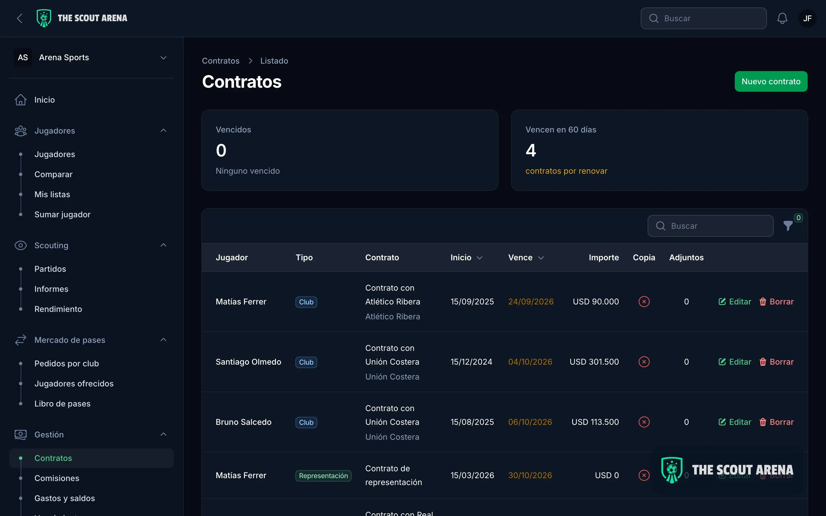Click the Jugadores group icon

20,131
